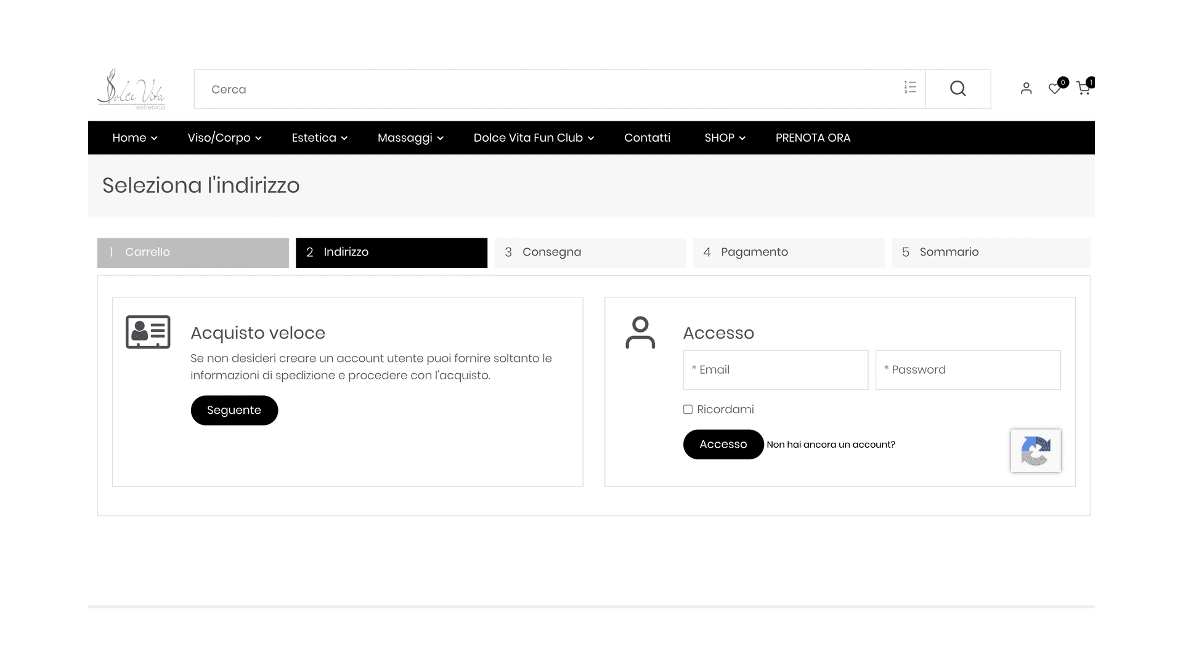
Task: Open the wishlist heart icon
Action: pyautogui.click(x=1055, y=89)
